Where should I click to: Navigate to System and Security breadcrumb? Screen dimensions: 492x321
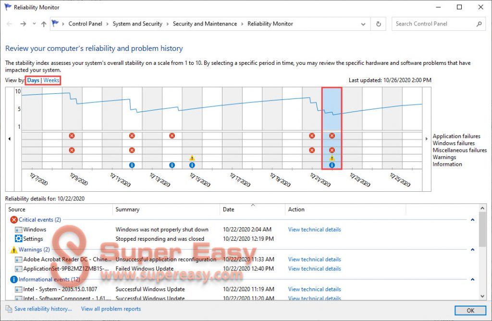(138, 24)
